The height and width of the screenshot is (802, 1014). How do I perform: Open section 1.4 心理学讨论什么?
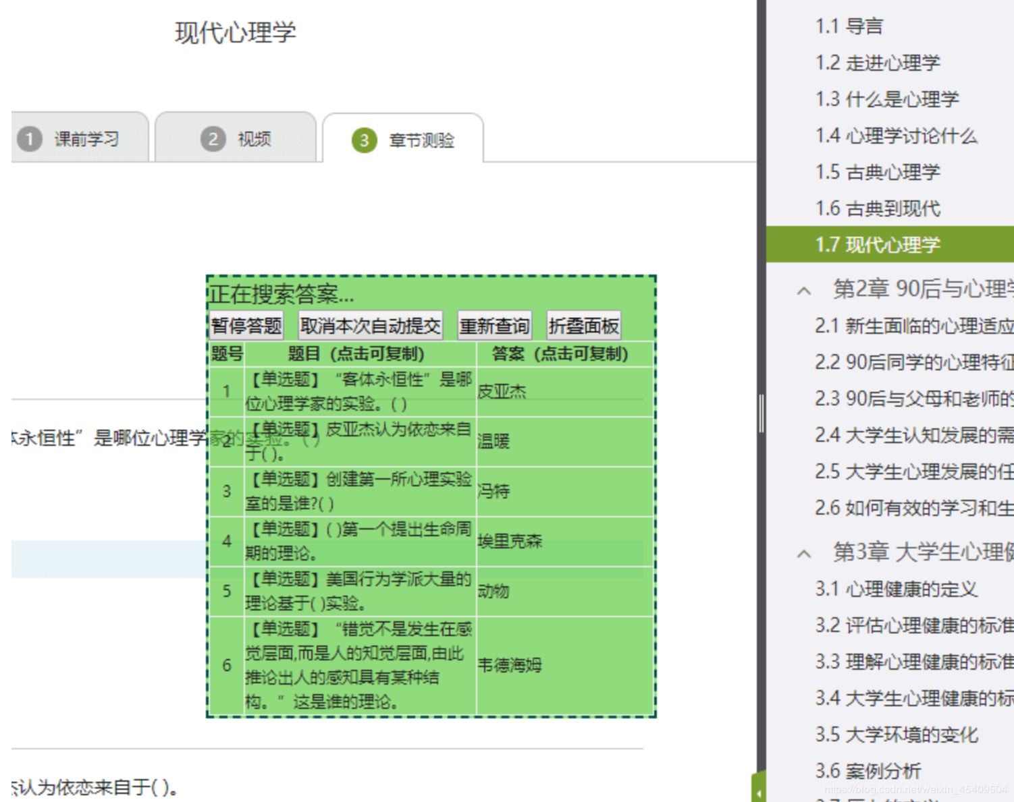897,136
